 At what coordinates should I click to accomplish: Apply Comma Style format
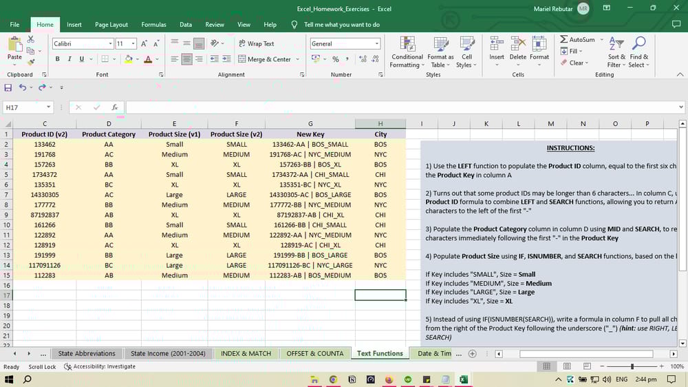[347, 59]
